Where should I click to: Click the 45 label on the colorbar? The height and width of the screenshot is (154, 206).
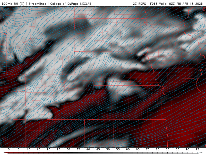click(98, 149)
